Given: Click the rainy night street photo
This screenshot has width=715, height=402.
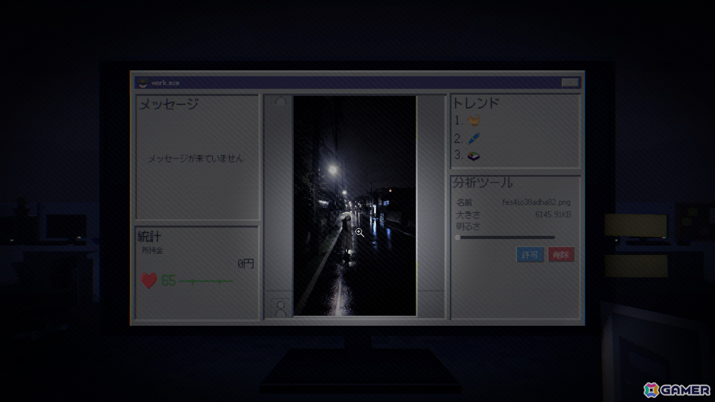Looking at the screenshot, I should point(355,205).
